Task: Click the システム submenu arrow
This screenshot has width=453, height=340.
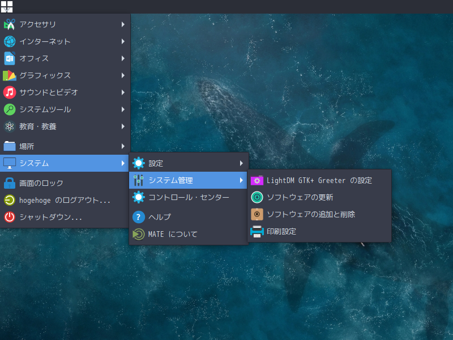Action: click(123, 163)
